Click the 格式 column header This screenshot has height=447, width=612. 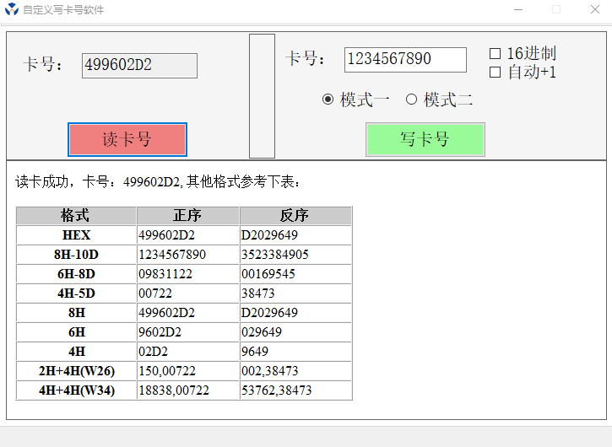coord(76,215)
